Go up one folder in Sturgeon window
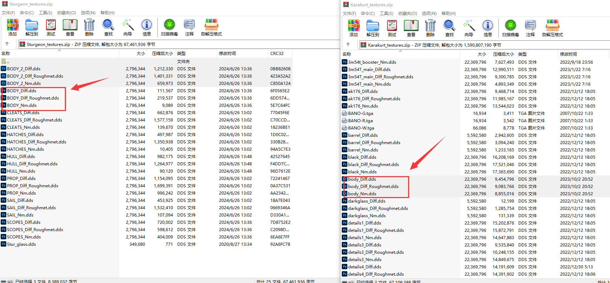The height and width of the screenshot is (283, 610). point(7,44)
